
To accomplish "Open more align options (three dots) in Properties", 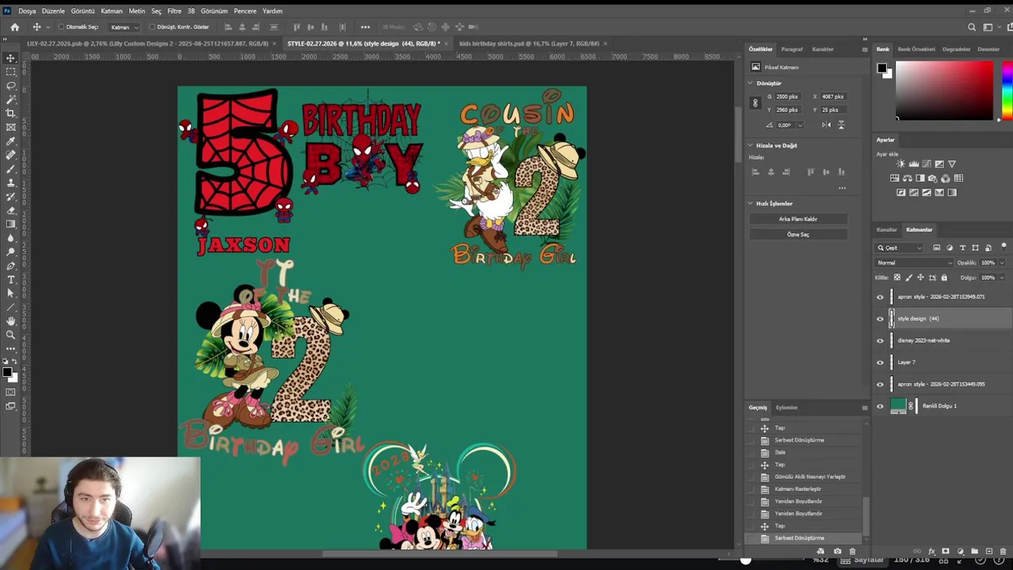I will tap(842, 188).
